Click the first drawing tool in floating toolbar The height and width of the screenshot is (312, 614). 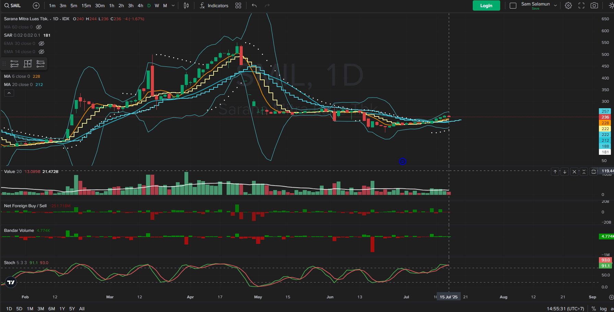point(14,64)
